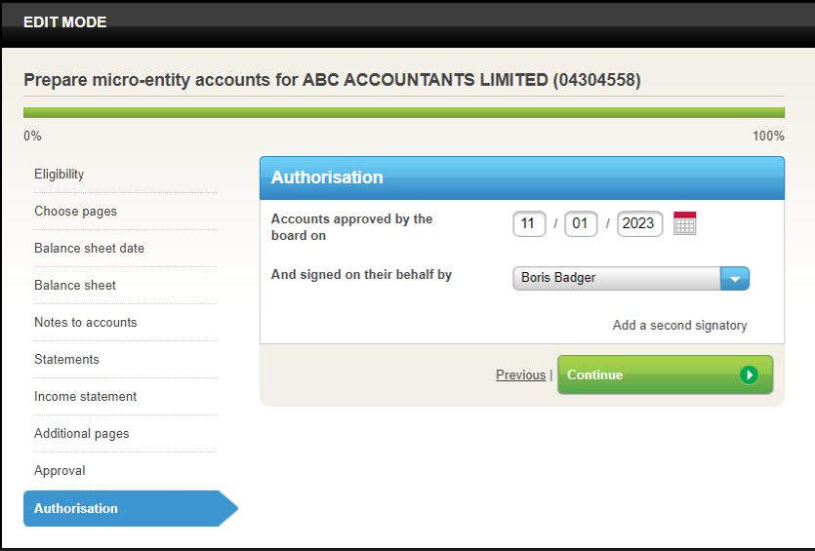Focus the approval day field
Image resolution: width=815 pixels, height=551 pixels.
pyautogui.click(x=529, y=223)
